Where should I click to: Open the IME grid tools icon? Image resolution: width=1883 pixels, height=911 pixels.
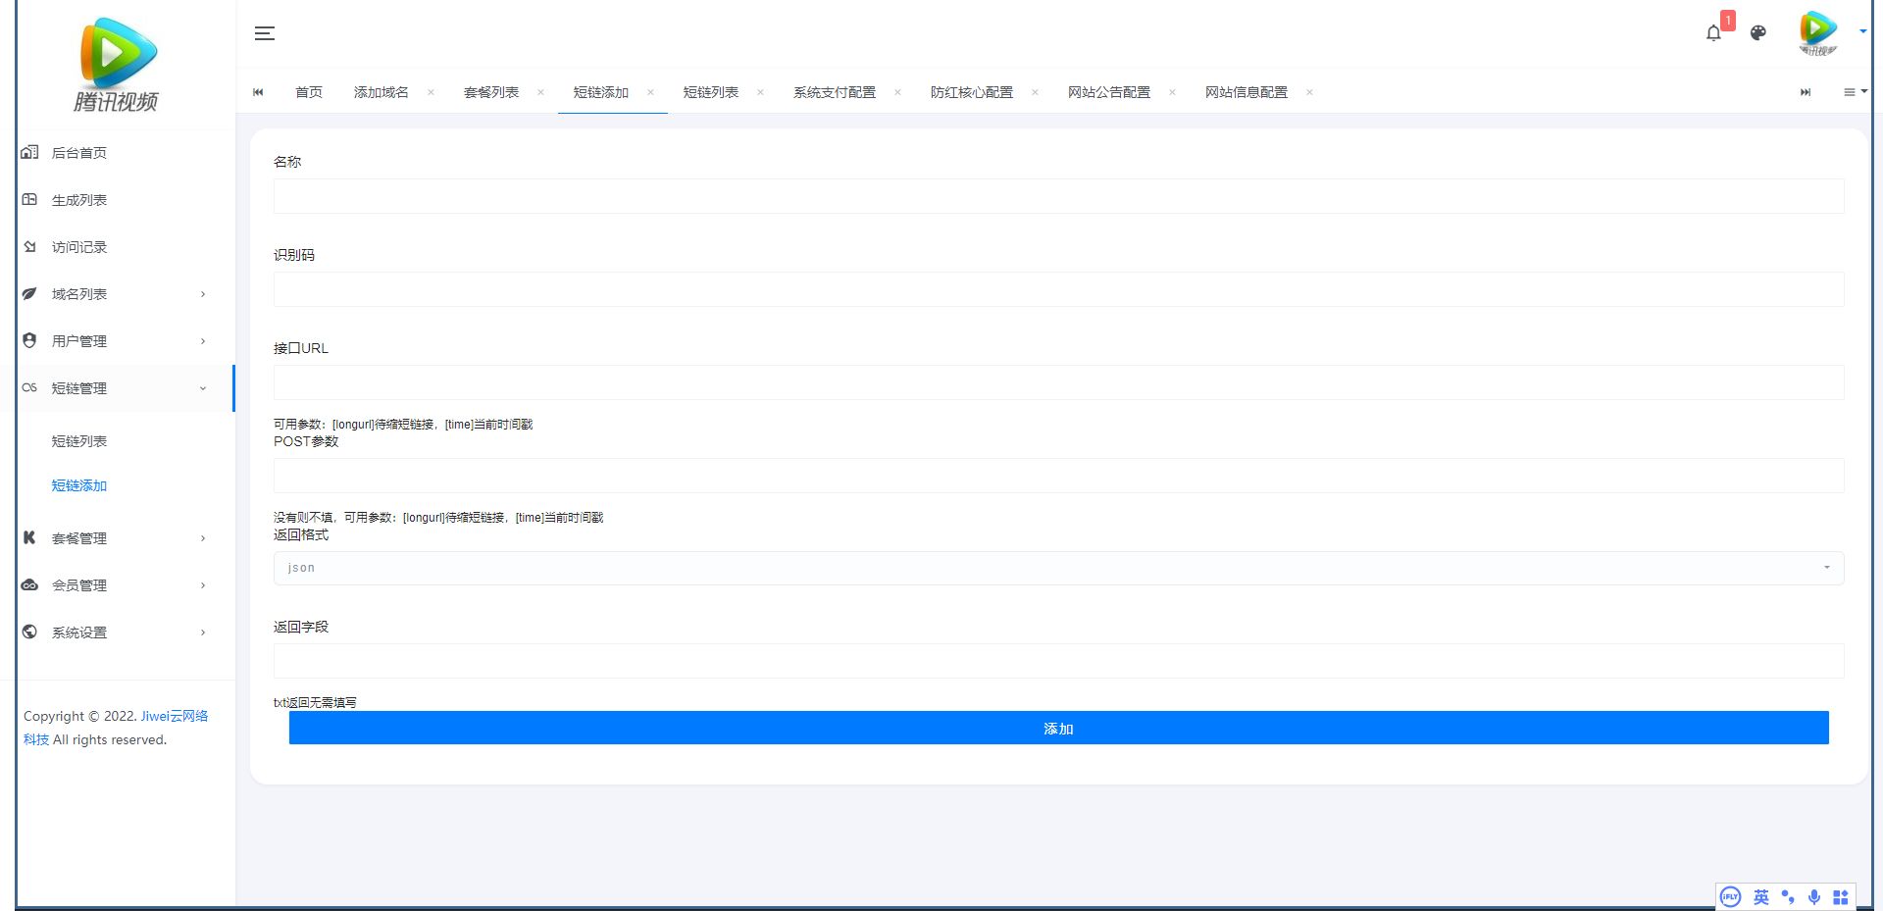(x=1841, y=896)
